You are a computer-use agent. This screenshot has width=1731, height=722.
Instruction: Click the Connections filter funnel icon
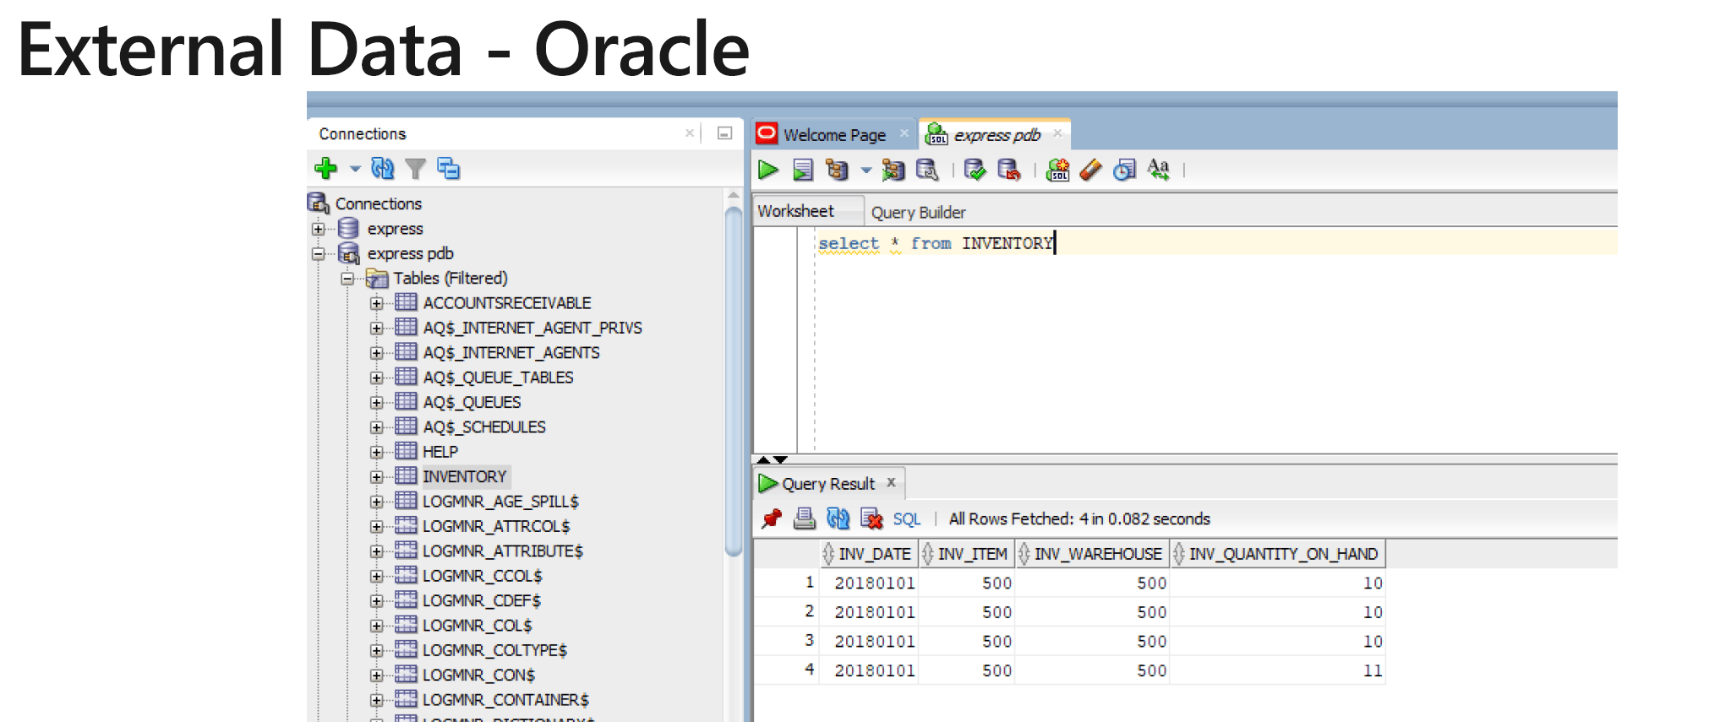(415, 168)
